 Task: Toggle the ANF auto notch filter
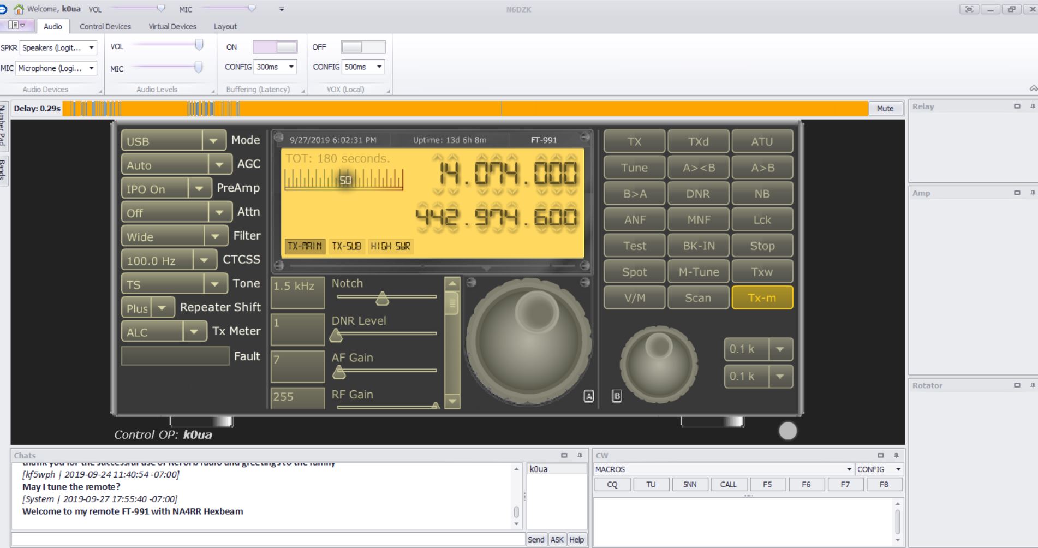634,219
